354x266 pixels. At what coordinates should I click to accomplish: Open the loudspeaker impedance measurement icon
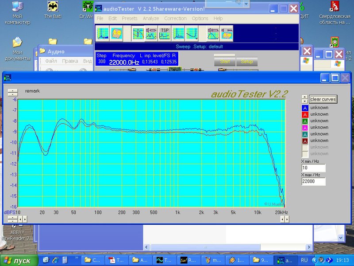point(151,33)
